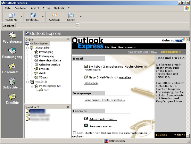Select the Sent folder in the tree
Screen dimensions: 191x144
(46, 90)
